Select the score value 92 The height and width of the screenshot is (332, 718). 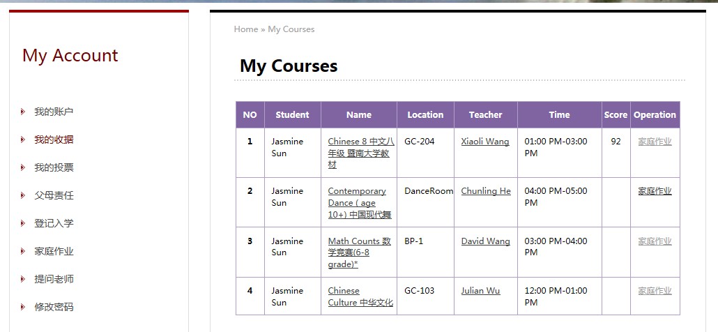[616, 142]
